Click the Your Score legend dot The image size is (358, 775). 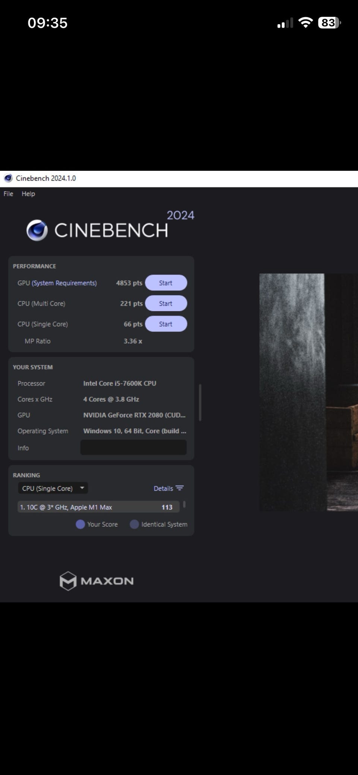pos(80,524)
